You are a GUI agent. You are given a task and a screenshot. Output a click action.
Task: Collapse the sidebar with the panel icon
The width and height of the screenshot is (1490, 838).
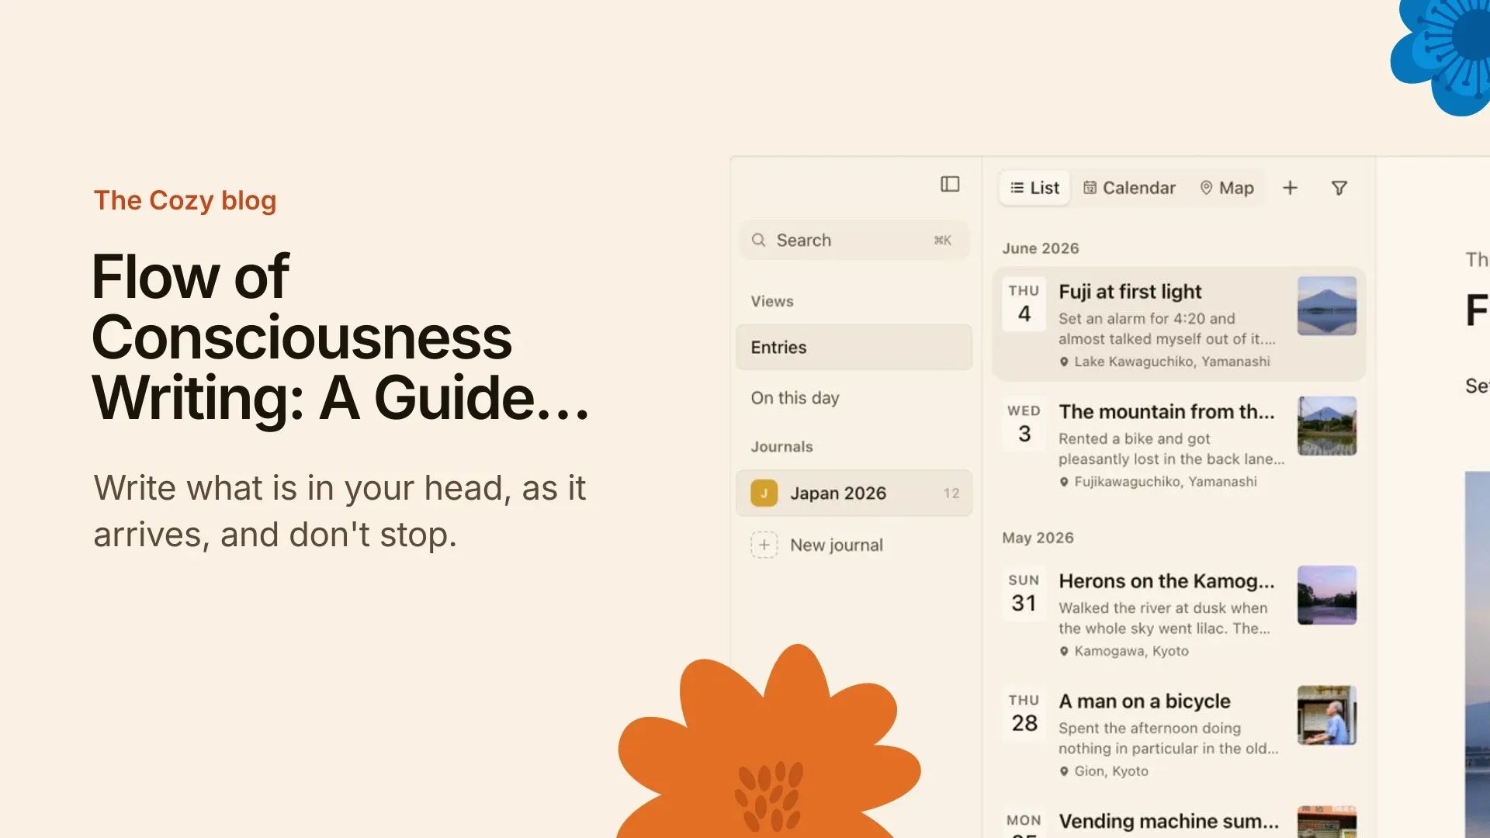point(950,184)
